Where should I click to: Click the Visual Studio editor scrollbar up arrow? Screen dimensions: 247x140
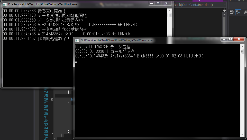(224, 14)
